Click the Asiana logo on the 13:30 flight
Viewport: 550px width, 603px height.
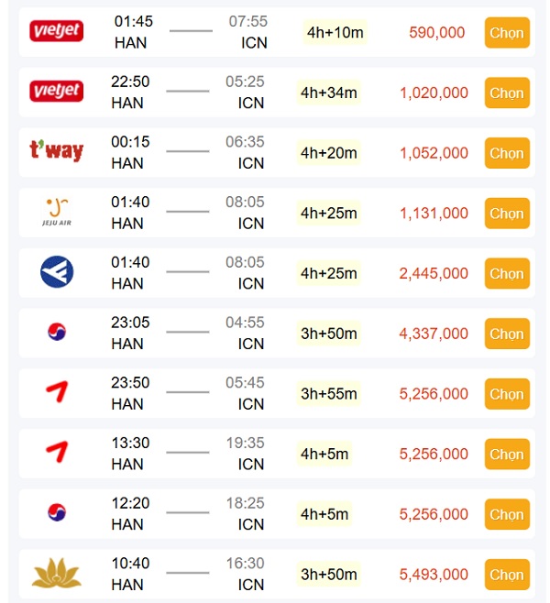(57, 453)
